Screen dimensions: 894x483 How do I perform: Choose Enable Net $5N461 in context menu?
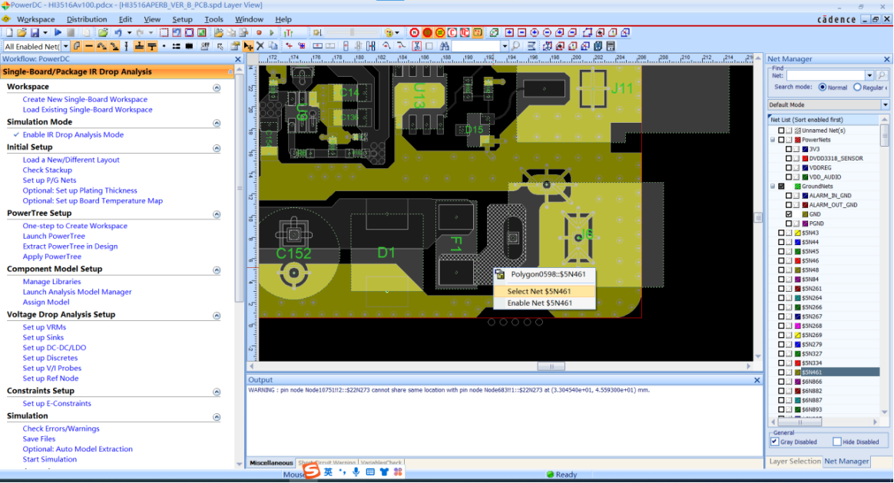544,303
